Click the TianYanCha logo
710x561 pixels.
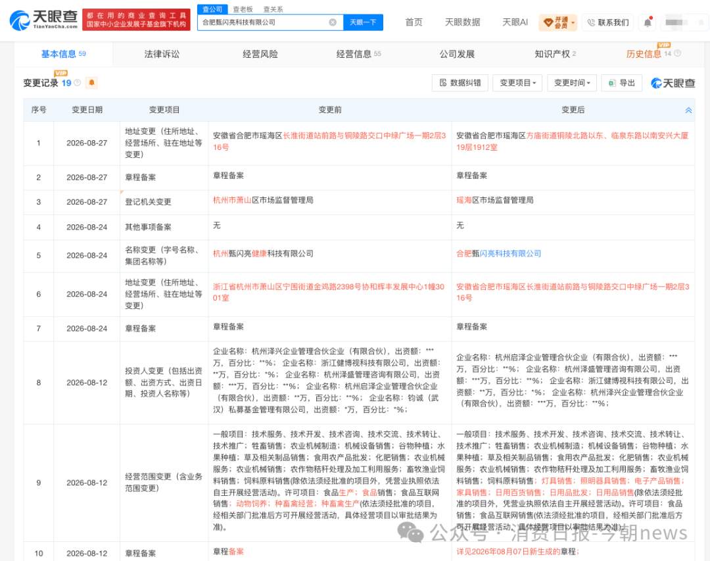click(x=43, y=20)
